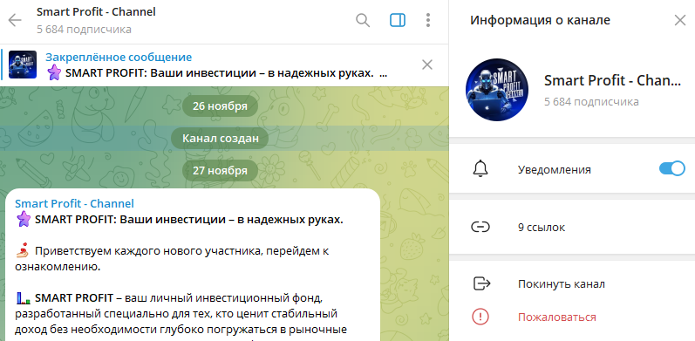Click the 'Информация о канале' panel heading
Viewport: 695px width, 341px height.
[x=540, y=20]
